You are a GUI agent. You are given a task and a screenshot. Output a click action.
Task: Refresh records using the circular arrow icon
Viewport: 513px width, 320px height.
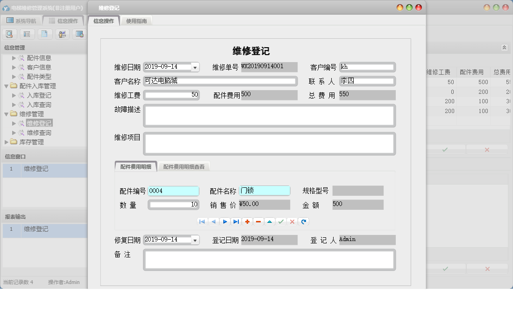pyautogui.click(x=303, y=221)
